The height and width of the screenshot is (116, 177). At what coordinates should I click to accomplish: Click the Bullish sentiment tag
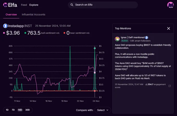[125, 41]
